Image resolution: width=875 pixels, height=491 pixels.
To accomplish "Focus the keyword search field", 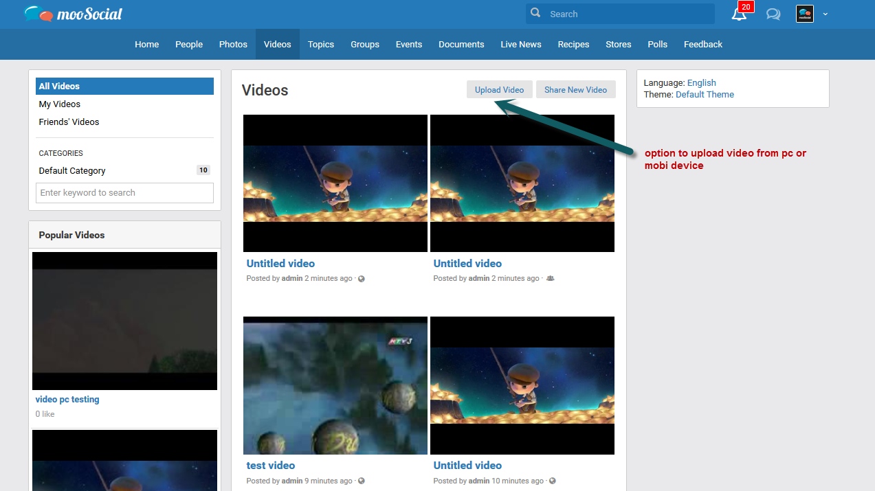I will click(x=124, y=193).
